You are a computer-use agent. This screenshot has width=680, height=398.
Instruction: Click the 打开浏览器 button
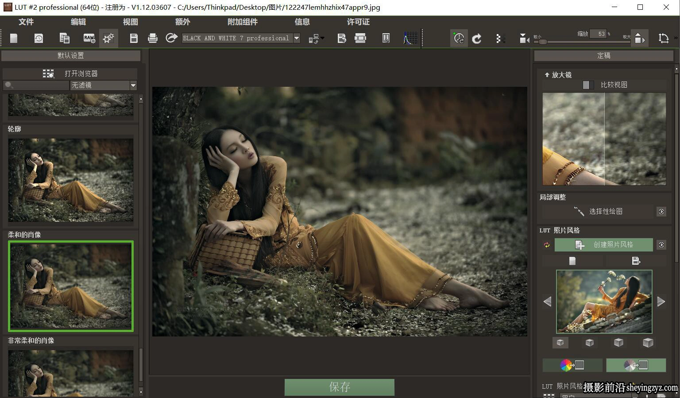(x=70, y=73)
